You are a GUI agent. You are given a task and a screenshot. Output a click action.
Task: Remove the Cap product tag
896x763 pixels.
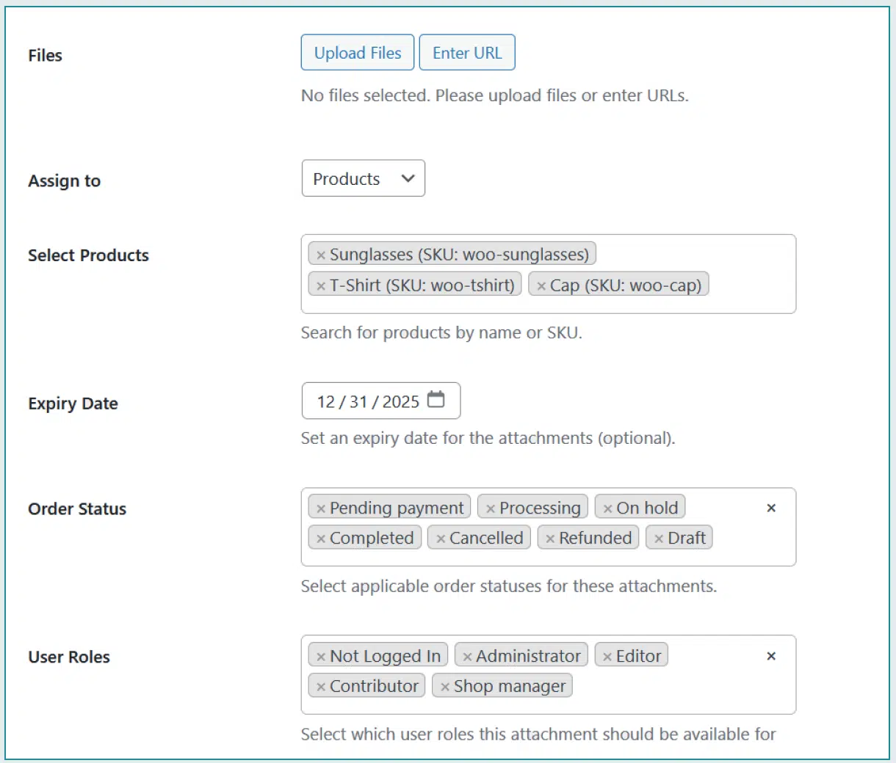(541, 286)
